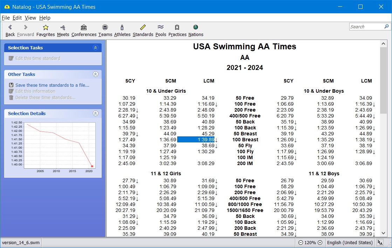
Task: Zoom out with the minus button
Action: 301,243
